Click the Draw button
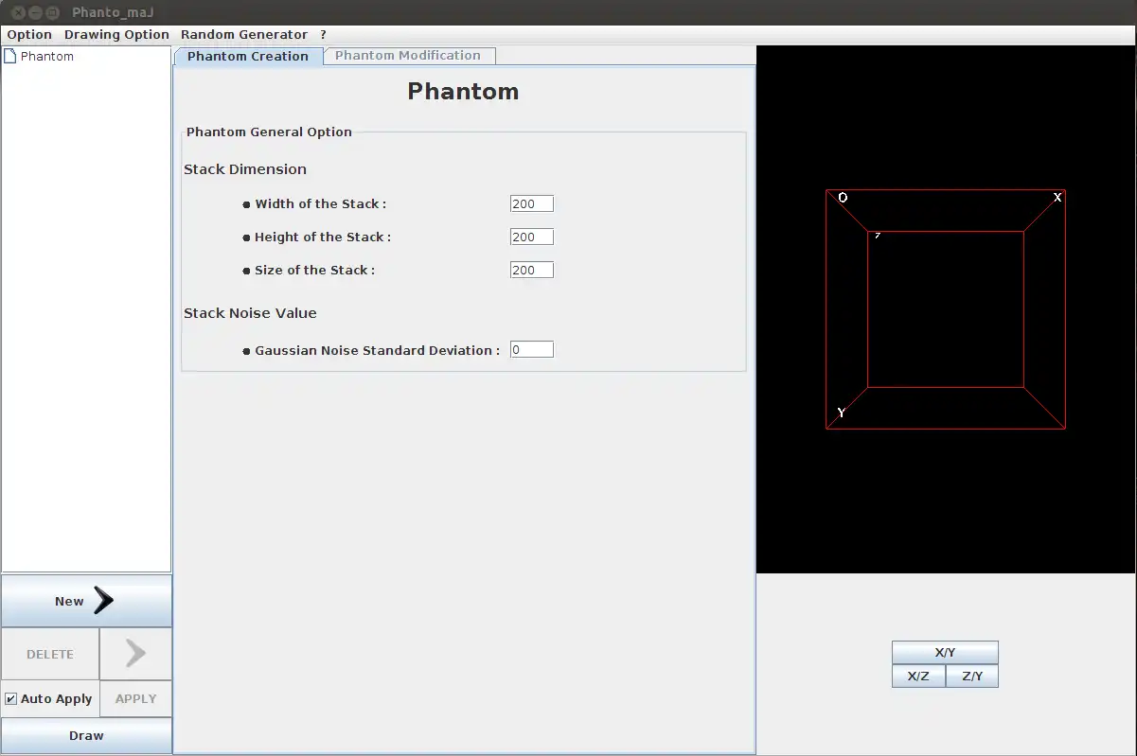Image resolution: width=1137 pixels, height=756 pixels. [86, 735]
